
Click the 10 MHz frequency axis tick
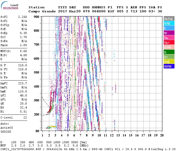[99, 135]
